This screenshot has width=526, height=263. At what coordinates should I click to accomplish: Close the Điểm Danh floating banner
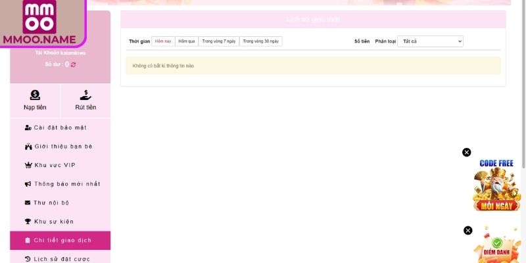468,231
